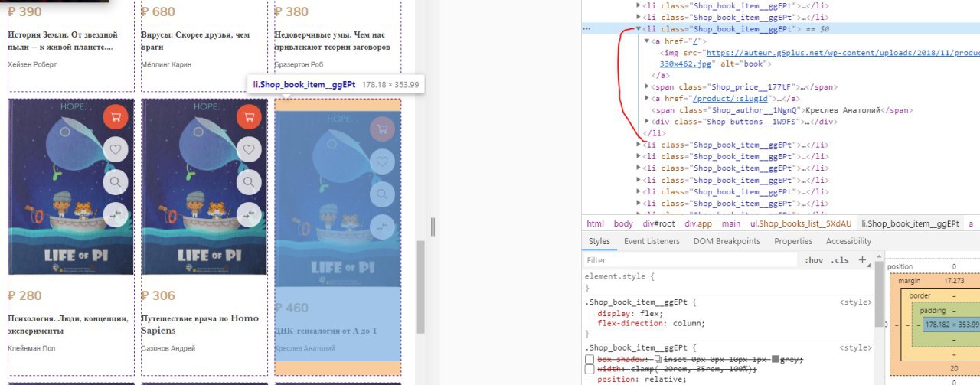Switch to the Styles tab
980x385 pixels.
599,241
